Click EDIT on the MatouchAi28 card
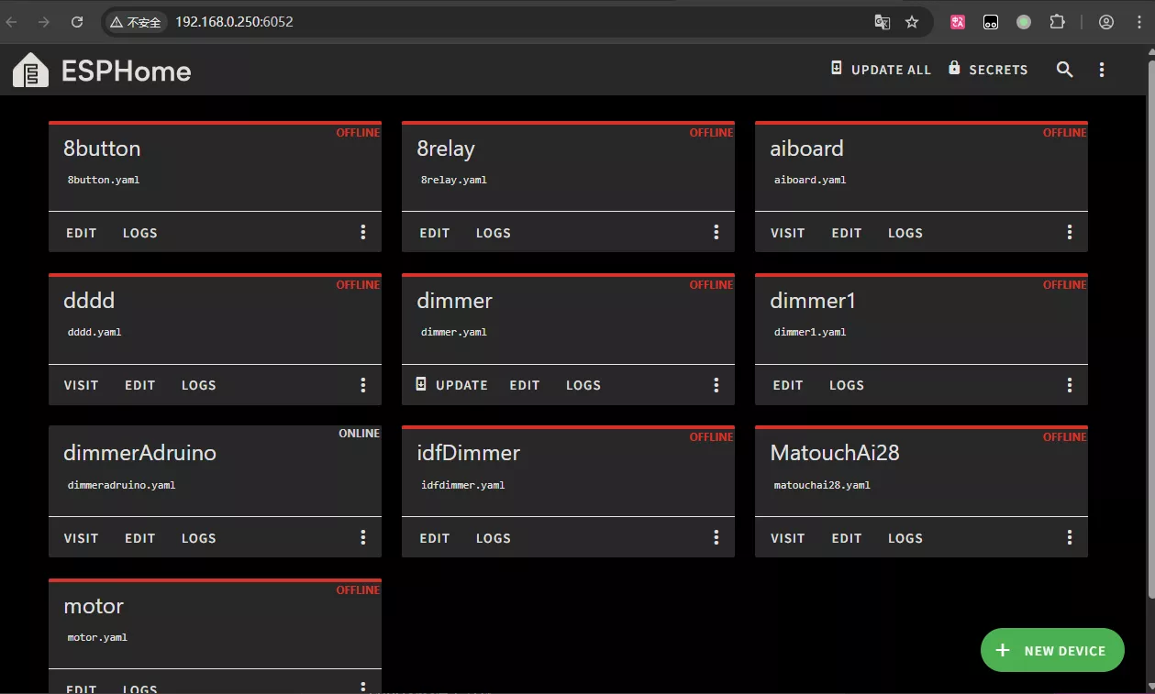1155x694 pixels. [847, 538]
